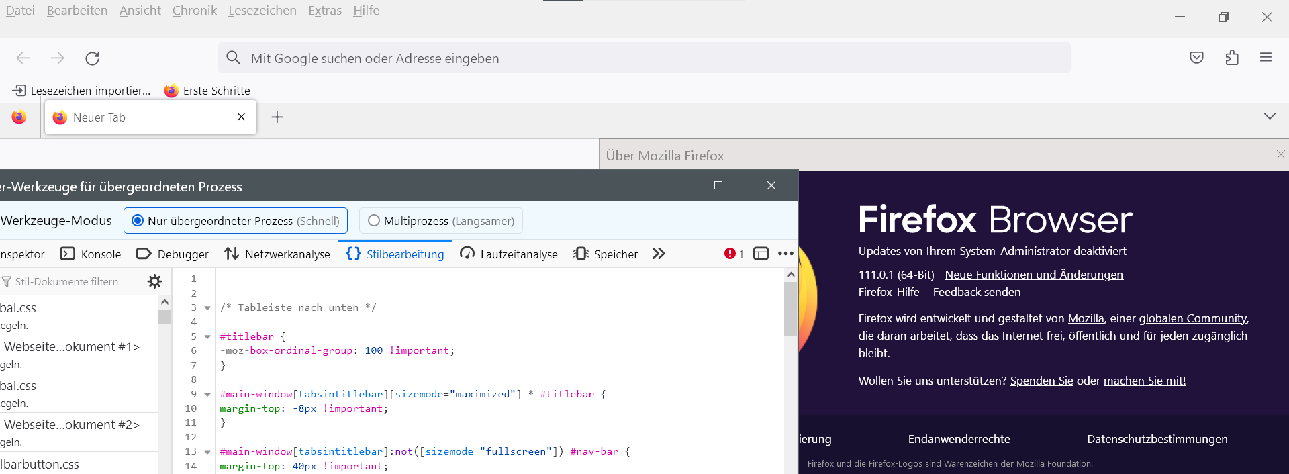Select 'Nur übergeordneter Prozess' radio option
This screenshot has height=474, width=1289.
coord(138,221)
